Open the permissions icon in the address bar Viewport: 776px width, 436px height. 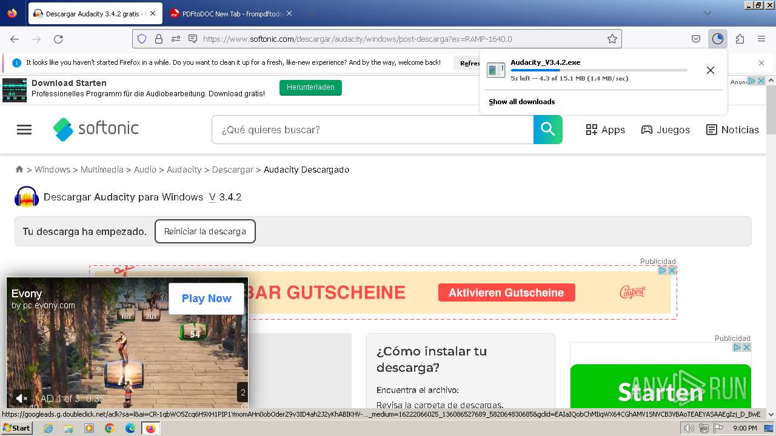[x=176, y=39]
